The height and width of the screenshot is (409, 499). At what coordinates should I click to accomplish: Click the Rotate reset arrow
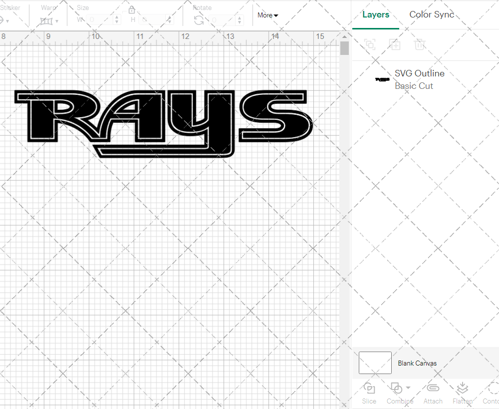[198, 20]
